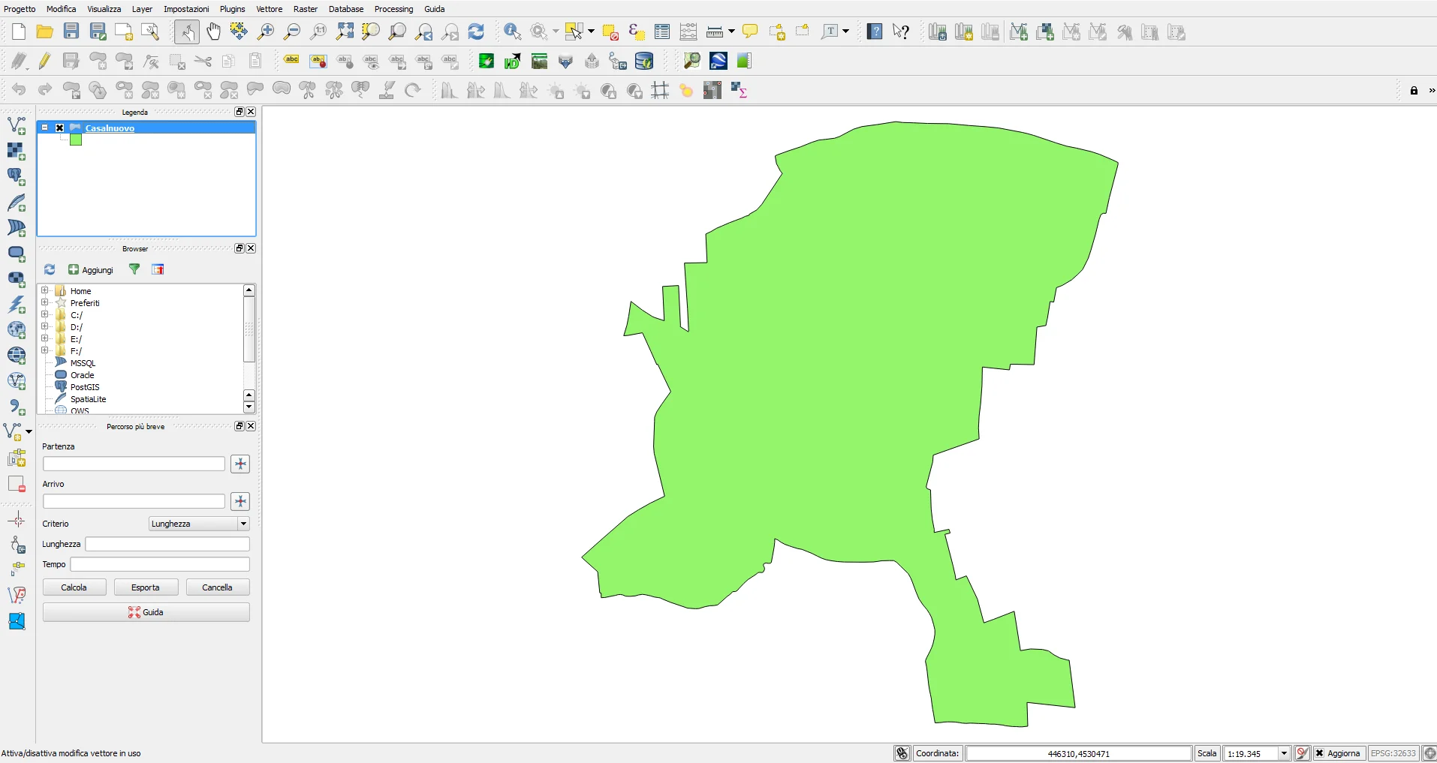This screenshot has height=763, width=1437.
Task: Open the Processing menu
Action: click(394, 9)
